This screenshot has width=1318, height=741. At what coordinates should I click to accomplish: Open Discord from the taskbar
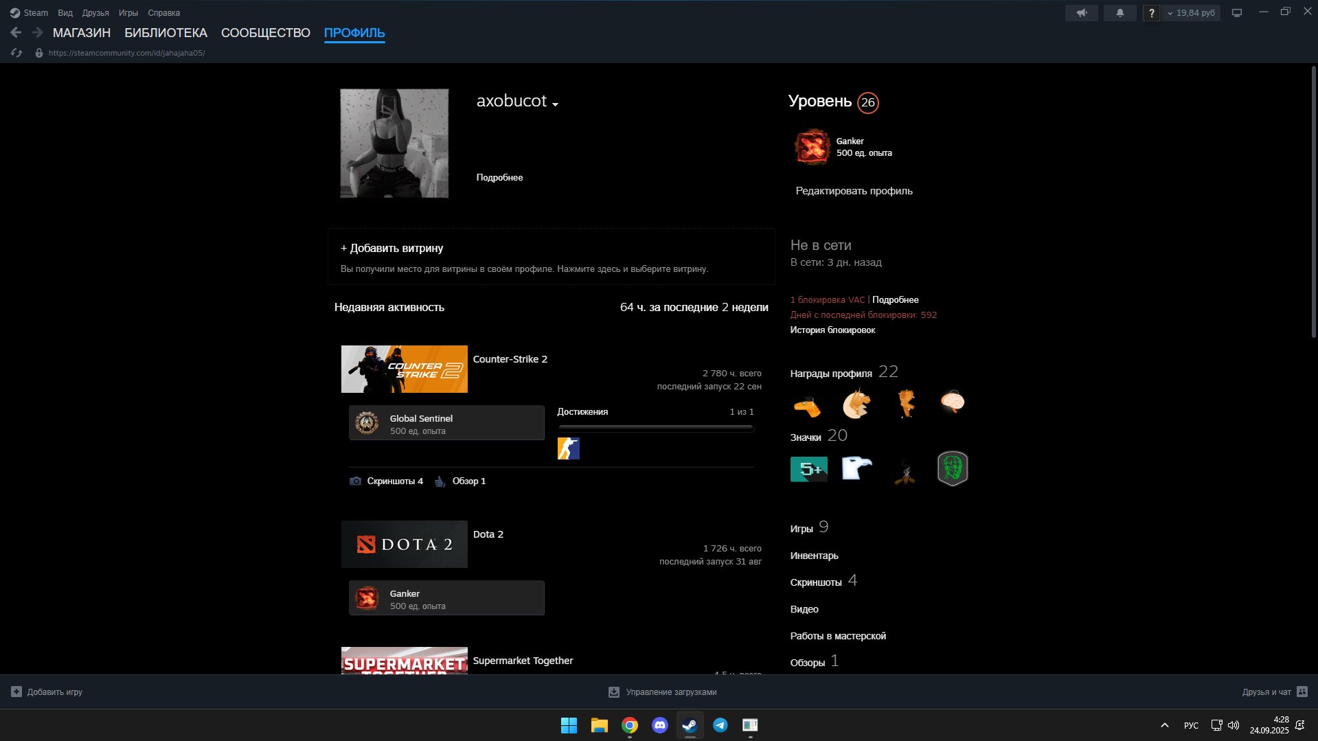[x=659, y=725]
